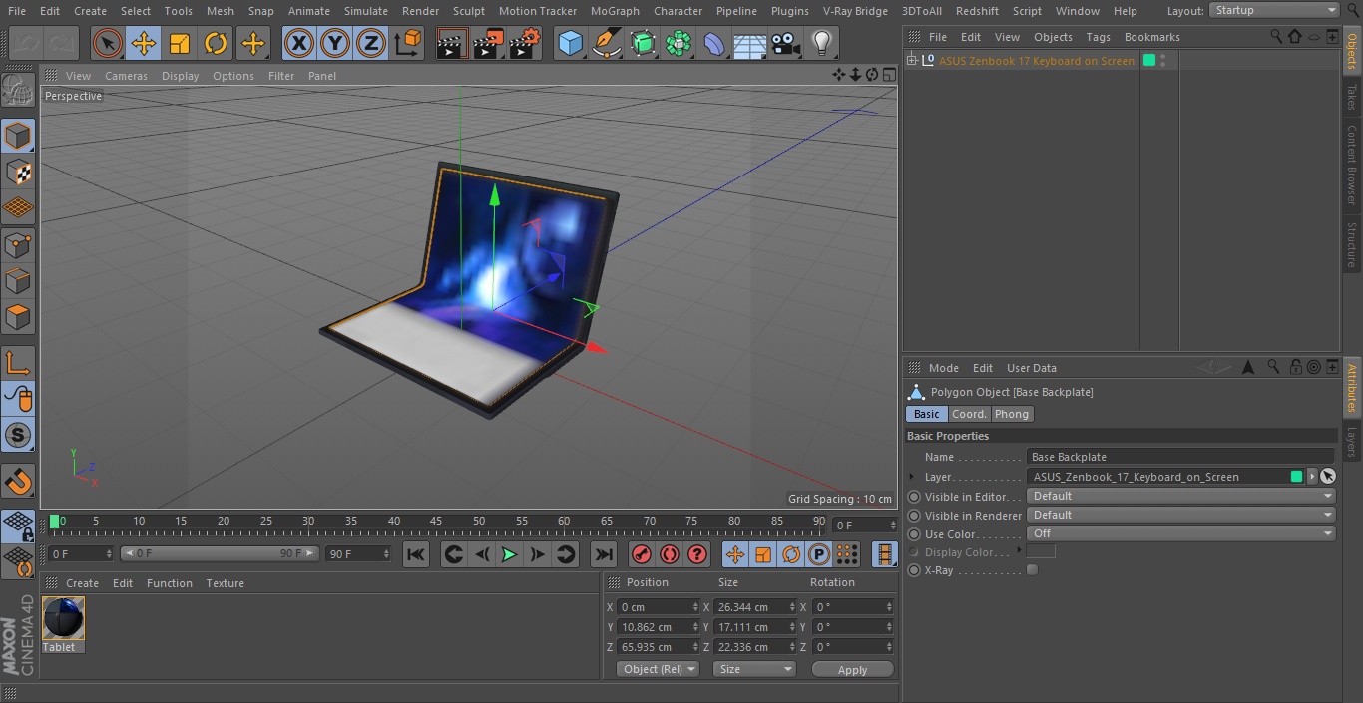Open the Layout Startup dropdown

tap(1274, 10)
